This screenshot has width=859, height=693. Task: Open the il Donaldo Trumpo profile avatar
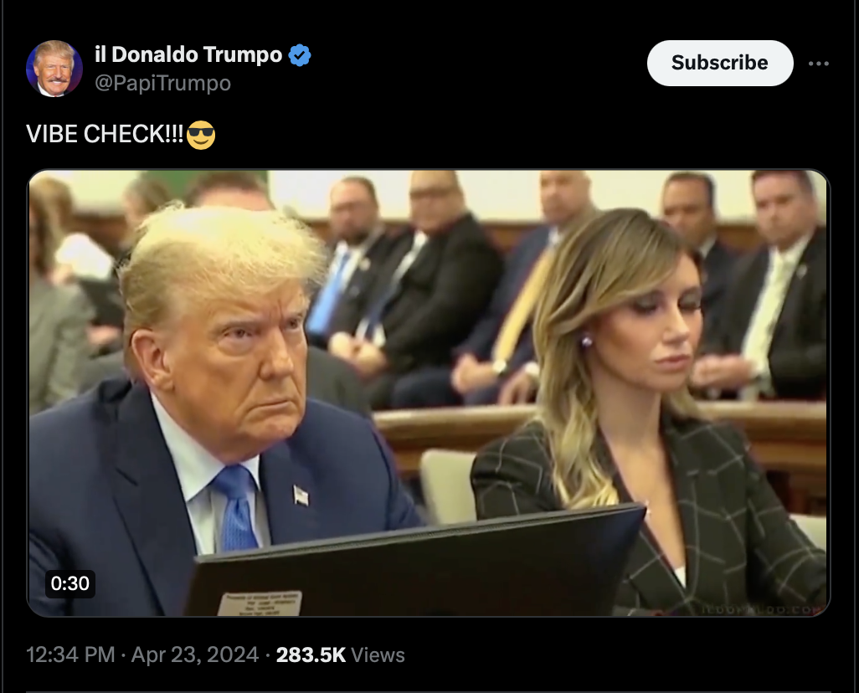(54, 69)
